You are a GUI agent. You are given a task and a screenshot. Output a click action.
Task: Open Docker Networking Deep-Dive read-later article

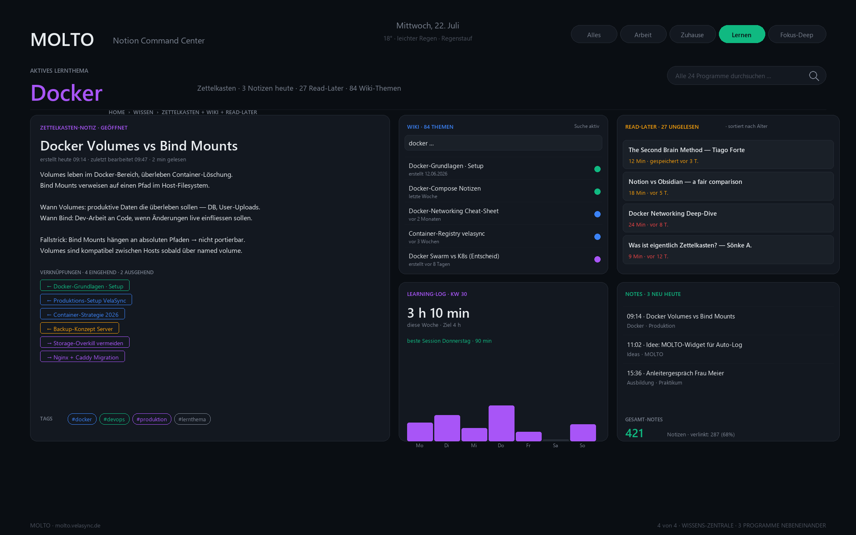[728, 218]
